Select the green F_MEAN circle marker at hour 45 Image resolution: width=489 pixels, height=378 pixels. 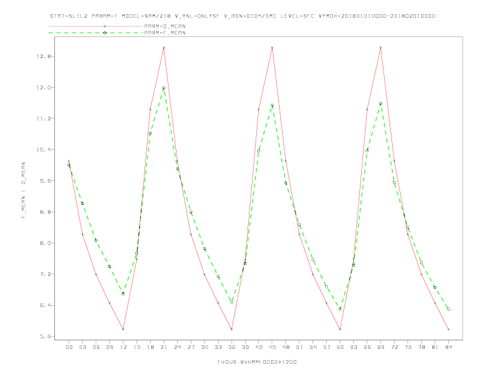(x=272, y=105)
